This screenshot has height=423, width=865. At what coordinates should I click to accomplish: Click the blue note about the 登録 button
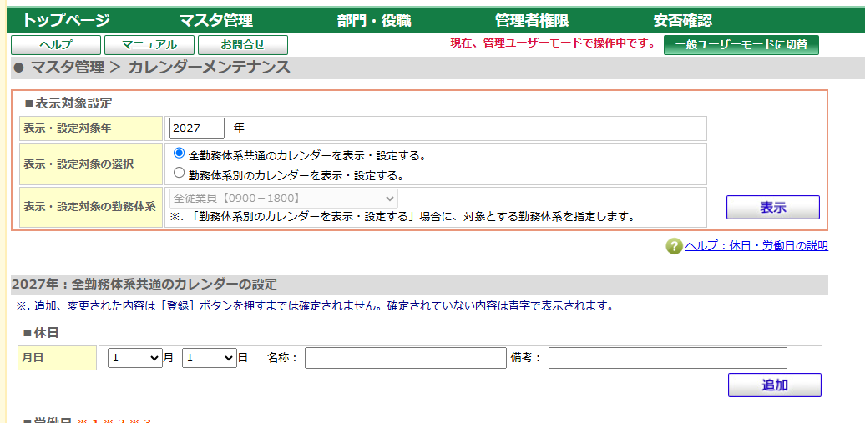tap(315, 305)
